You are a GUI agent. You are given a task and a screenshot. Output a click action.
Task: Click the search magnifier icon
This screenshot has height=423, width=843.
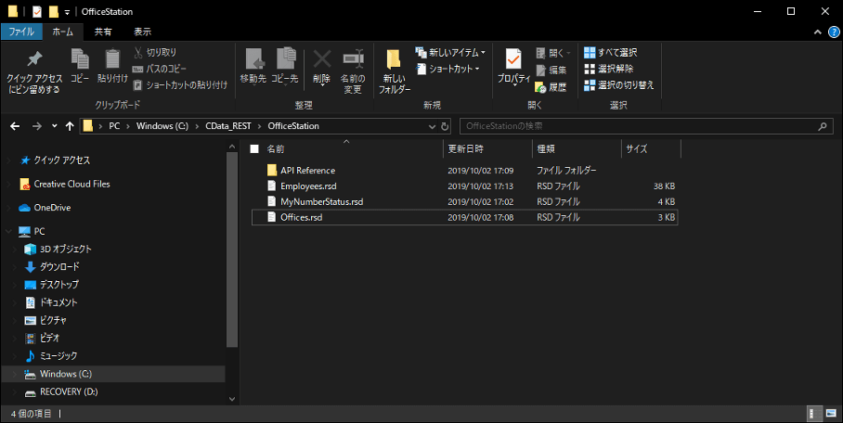pyautogui.click(x=822, y=126)
